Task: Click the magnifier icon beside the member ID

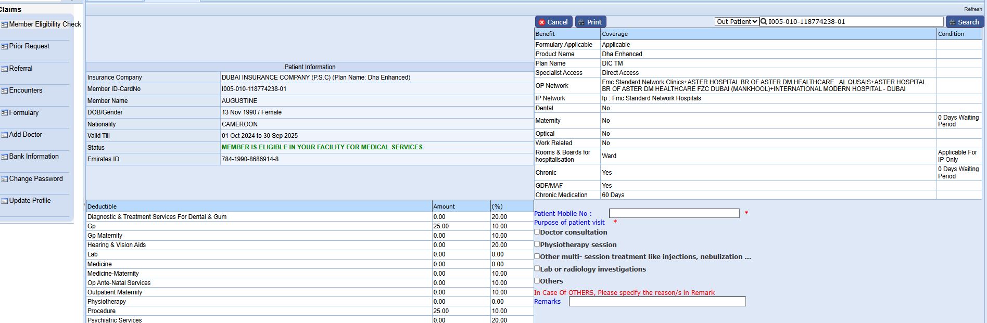Action: tap(764, 22)
